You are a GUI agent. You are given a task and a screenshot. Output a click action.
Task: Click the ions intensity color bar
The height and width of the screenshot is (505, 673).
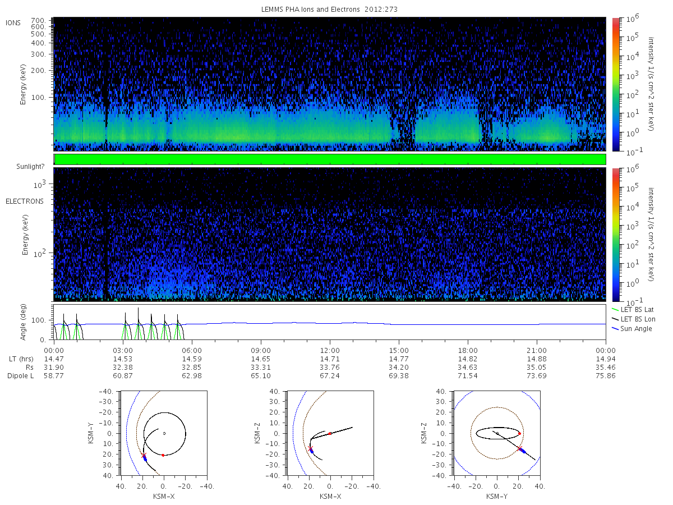615,84
